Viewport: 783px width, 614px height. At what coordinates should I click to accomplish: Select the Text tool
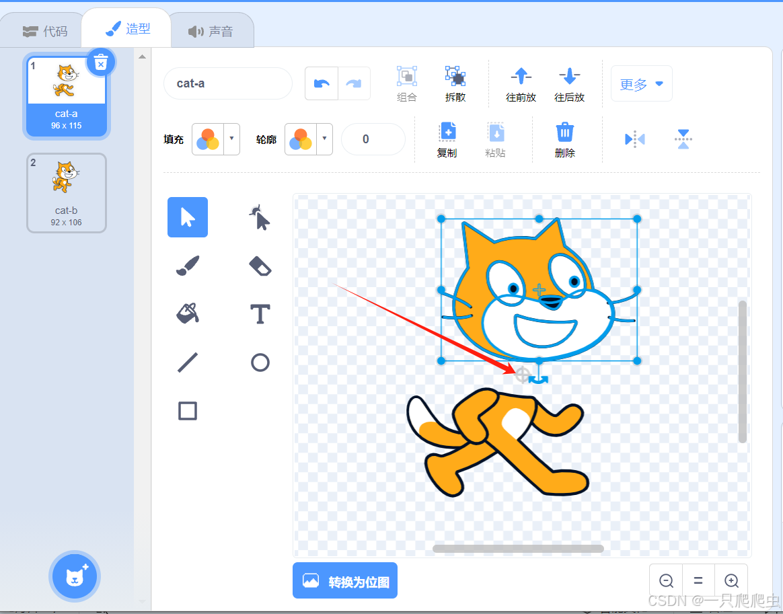point(260,314)
